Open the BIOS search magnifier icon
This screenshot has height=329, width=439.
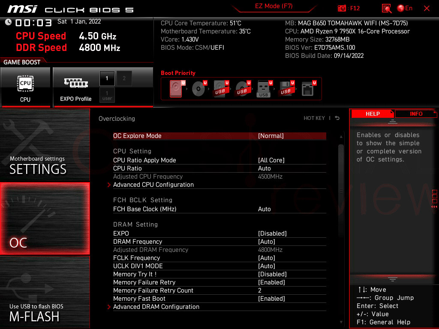387,8
